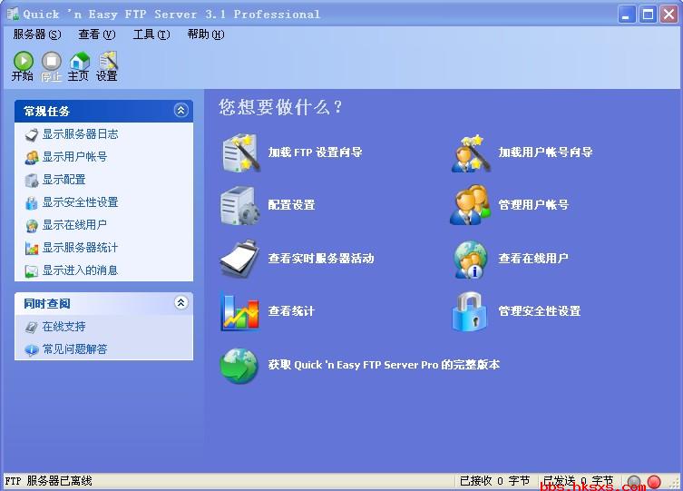Open the 在线支持 link
The height and width of the screenshot is (491, 683).
[63, 327]
